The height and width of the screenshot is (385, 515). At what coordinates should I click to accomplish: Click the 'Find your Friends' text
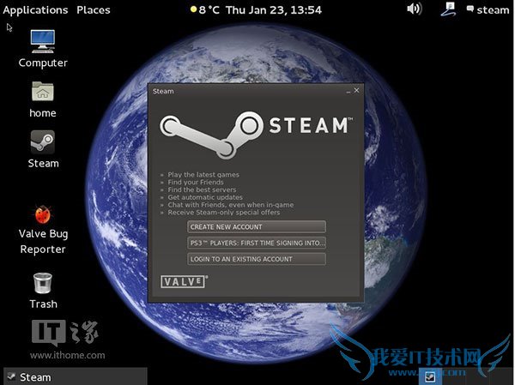click(196, 182)
